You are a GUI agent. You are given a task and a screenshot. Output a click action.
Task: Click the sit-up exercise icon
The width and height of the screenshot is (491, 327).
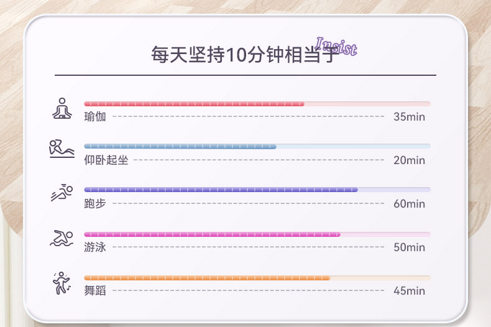[x=62, y=150]
